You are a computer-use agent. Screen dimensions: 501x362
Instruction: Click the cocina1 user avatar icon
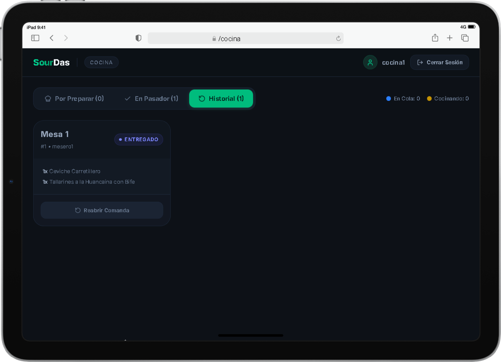pyautogui.click(x=370, y=62)
